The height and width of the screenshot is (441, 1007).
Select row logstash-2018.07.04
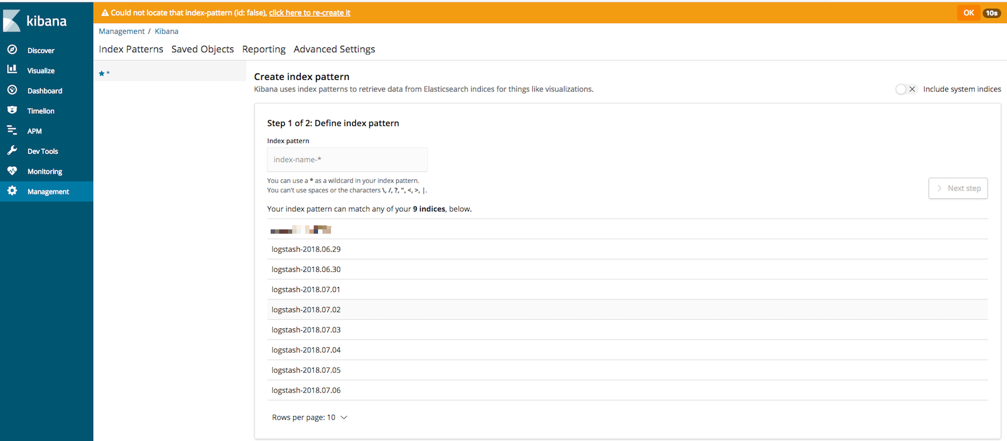click(627, 350)
